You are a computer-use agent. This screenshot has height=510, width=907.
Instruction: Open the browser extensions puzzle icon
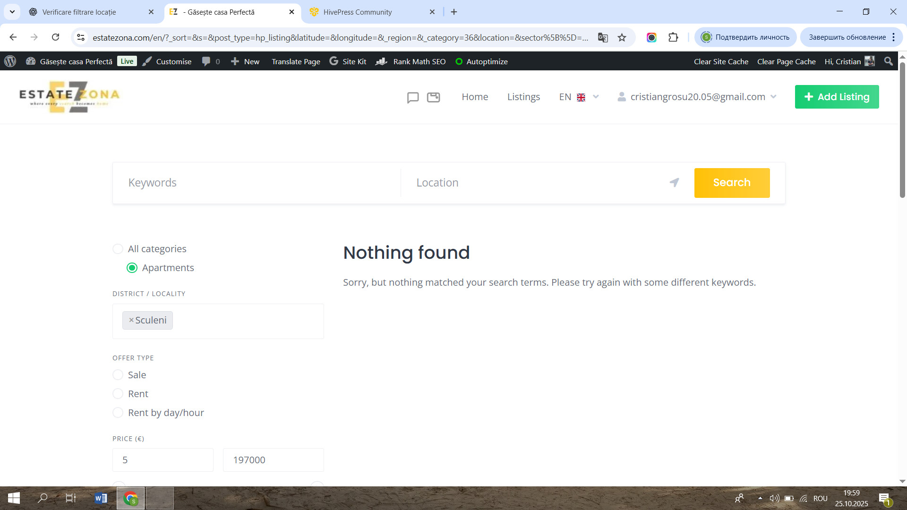[x=673, y=37]
